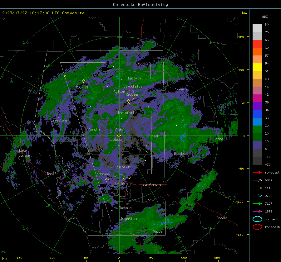Click the Vulcan town label
The height and width of the screenshot is (262, 281).
click(159, 231)
